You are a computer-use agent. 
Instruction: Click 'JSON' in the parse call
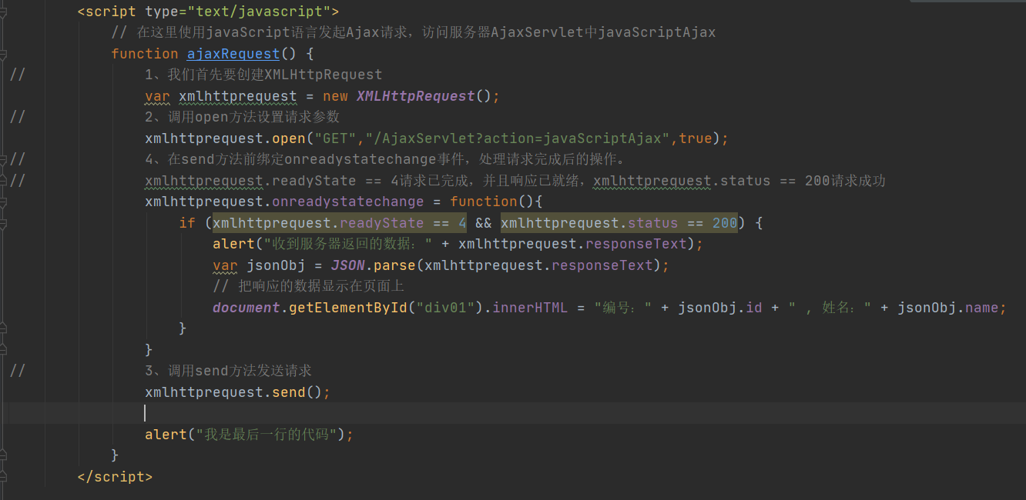(348, 265)
